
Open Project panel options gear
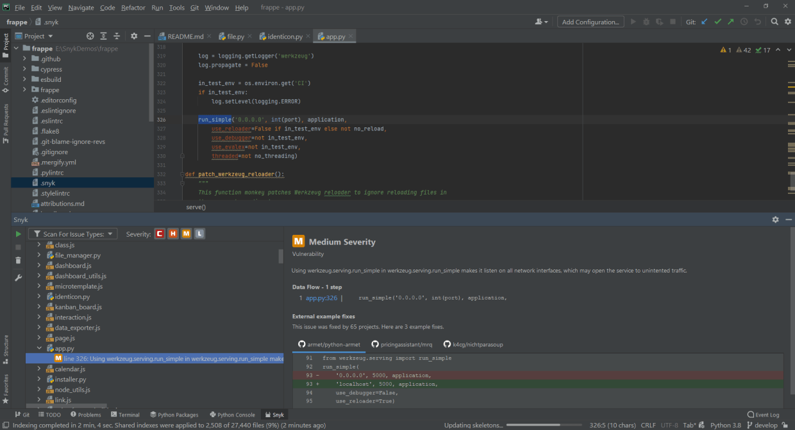tap(134, 36)
